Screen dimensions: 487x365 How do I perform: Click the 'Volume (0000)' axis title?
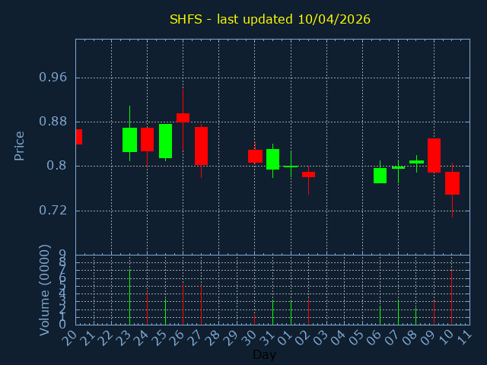(44, 289)
